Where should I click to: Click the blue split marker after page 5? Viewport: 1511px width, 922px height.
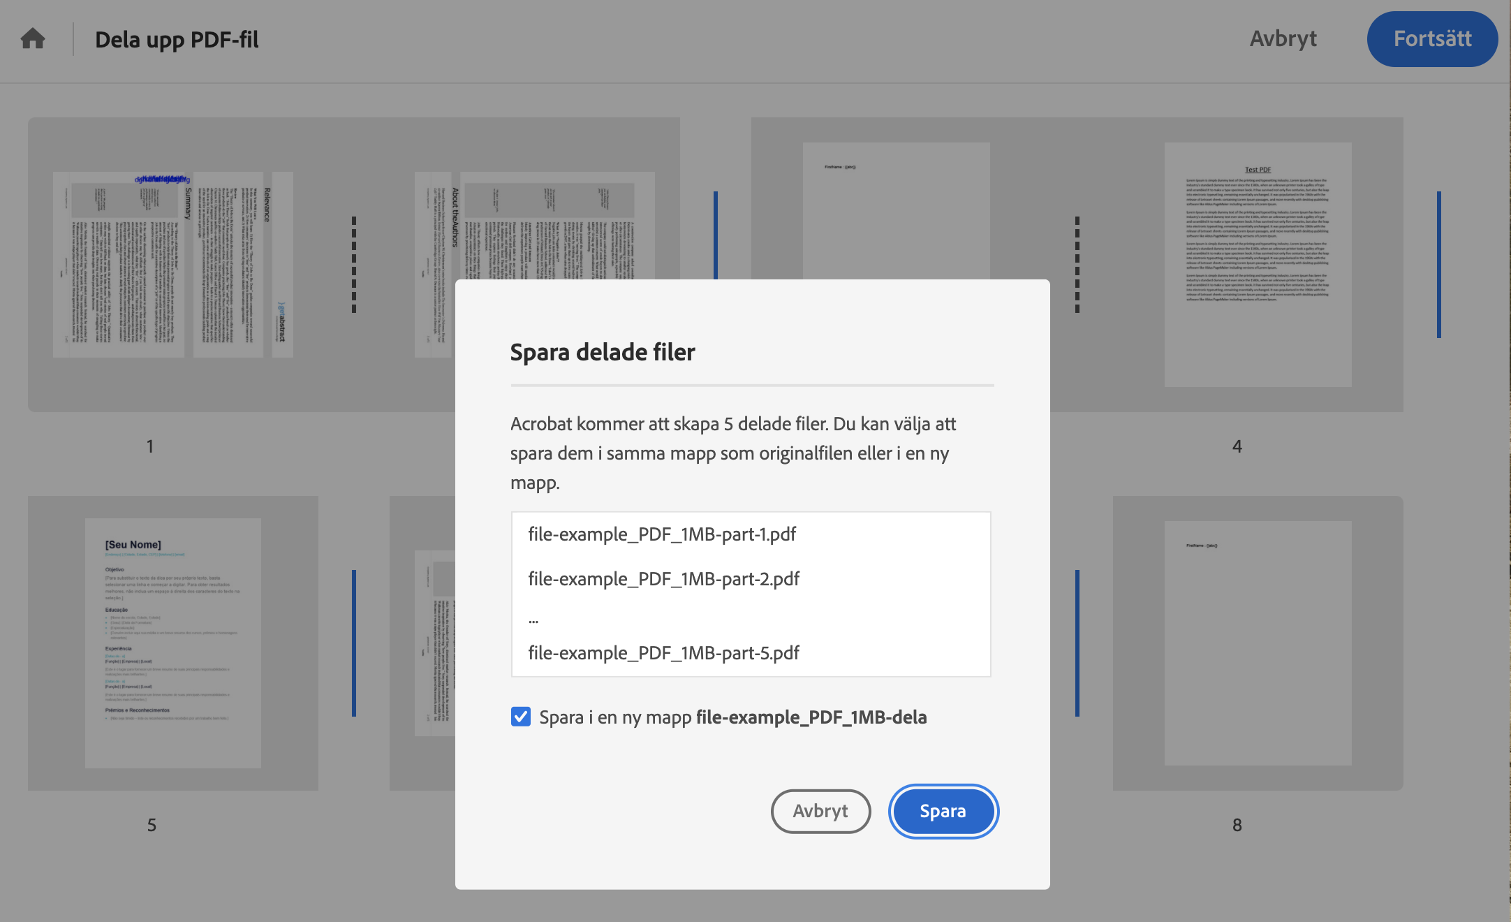(x=354, y=643)
